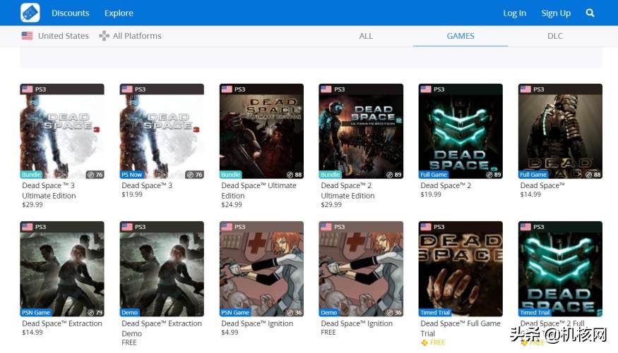
Task: Click the 88 score badge on Dead Space Ultimate Edition
Action: tap(295, 175)
